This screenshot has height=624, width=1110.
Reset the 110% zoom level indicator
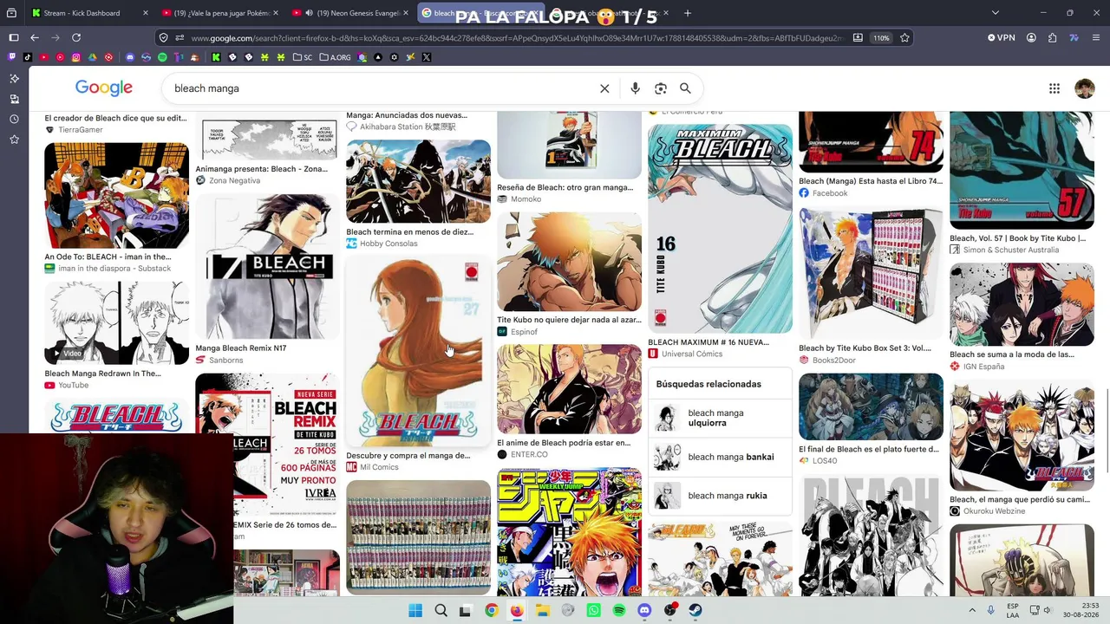point(882,38)
